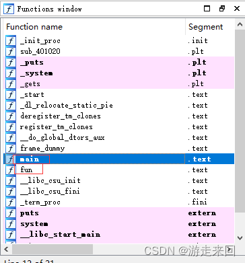Select __libc_csu_fini function

[x=50, y=192]
